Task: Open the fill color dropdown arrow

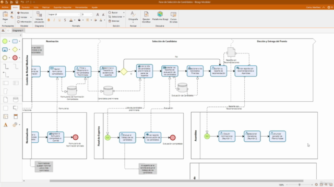Action: click(83, 20)
